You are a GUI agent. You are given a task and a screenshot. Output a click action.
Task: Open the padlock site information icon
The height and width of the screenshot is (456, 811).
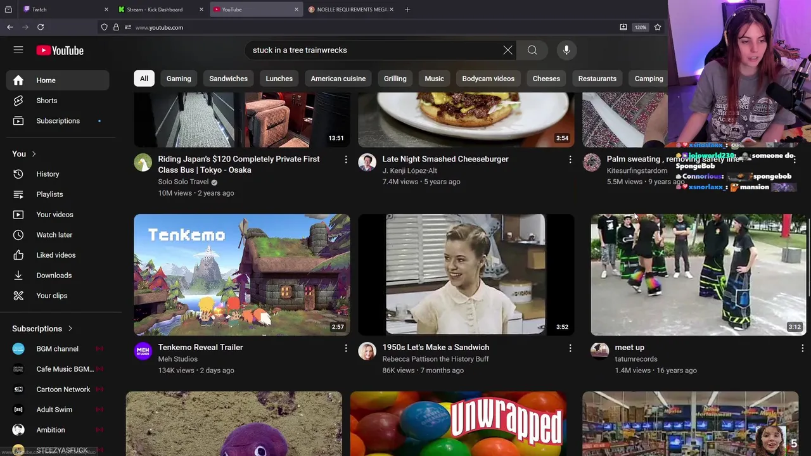(116, 27)
